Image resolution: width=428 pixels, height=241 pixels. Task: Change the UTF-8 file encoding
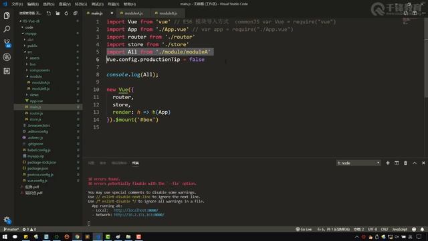[x=372, y=229]
